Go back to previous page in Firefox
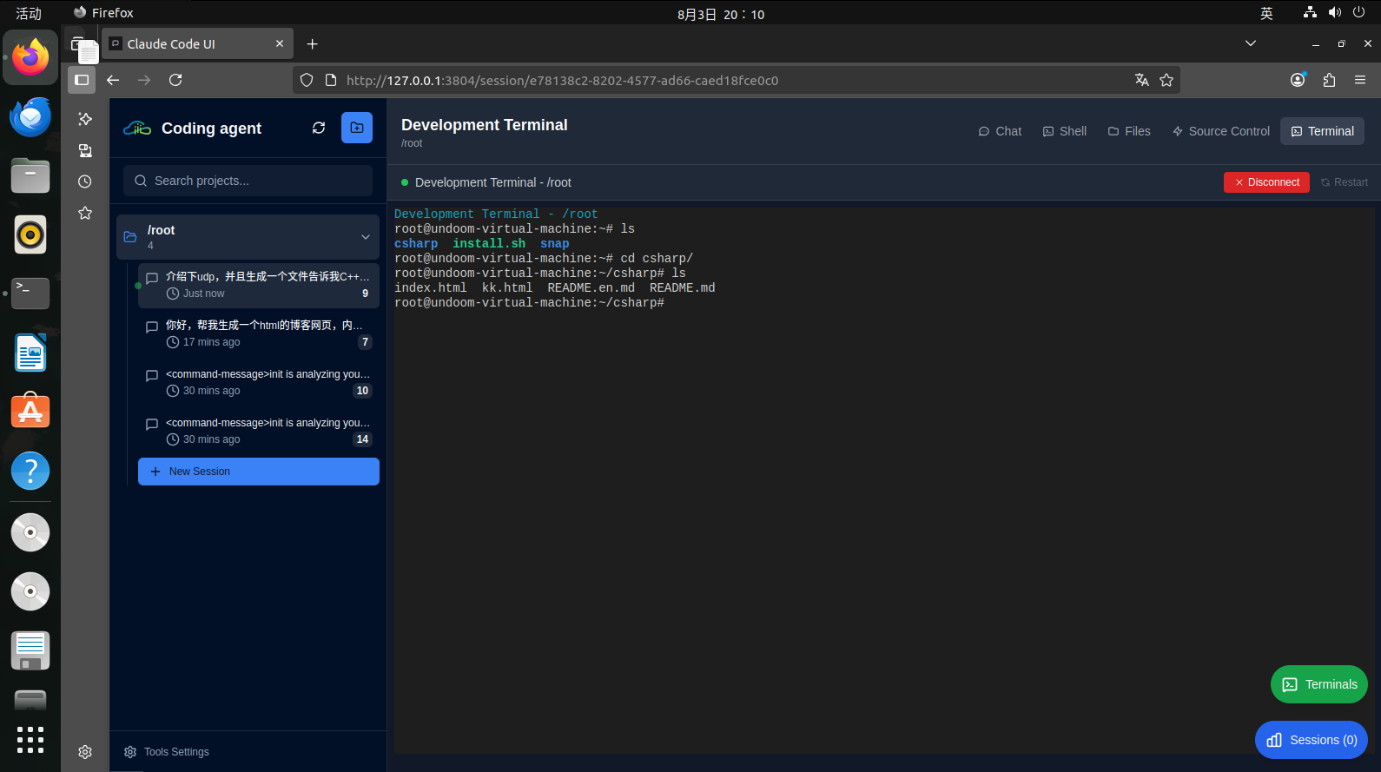This screenshot has width=1381, height=772. [113, 80]
